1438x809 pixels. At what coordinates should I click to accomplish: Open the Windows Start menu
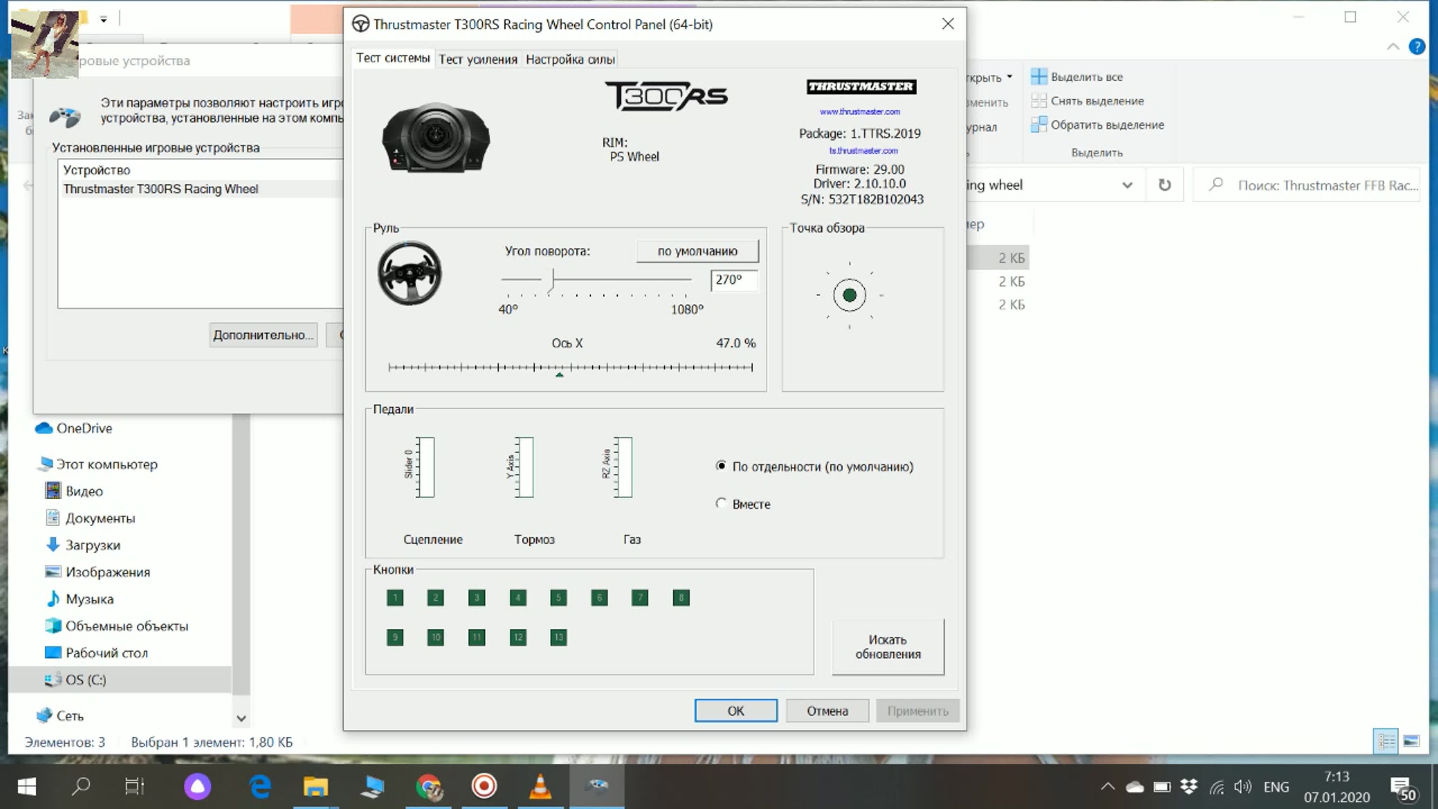coord(27,787)
